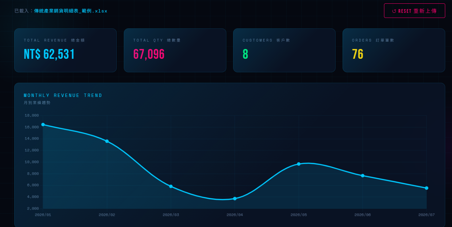The width and height of the screenshot is (452, 227).
Task: Click the TOTAL QTY 總數量 label
Action: point(157,40)
